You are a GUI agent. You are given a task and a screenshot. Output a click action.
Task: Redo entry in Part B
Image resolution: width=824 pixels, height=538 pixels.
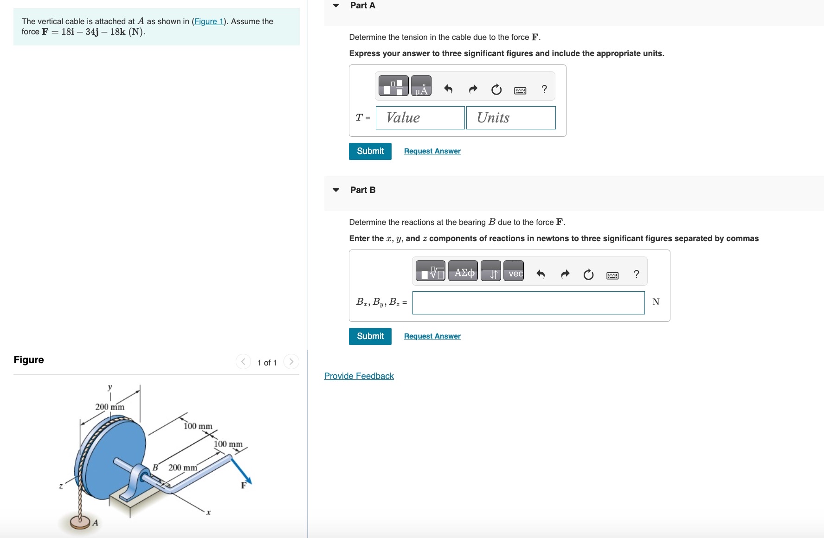565,274
